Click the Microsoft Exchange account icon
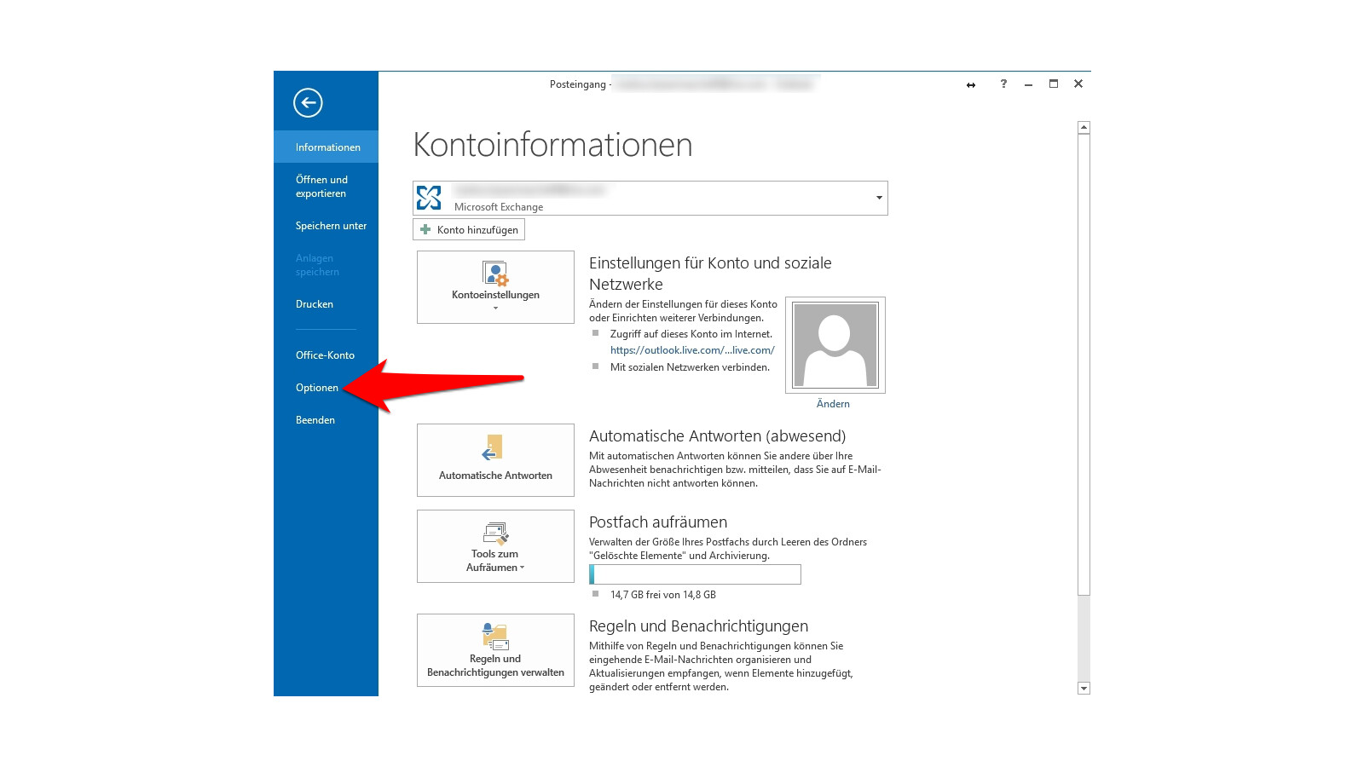 tap(429, 198)
